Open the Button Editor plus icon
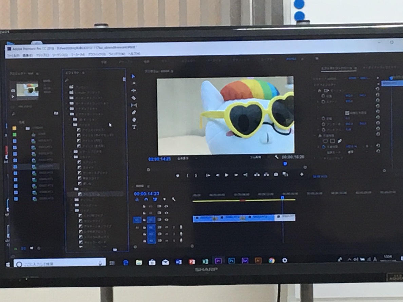Image resolution: width=403 pixels, height=302 pixels. pyautogui.click(x=302, y=174)
